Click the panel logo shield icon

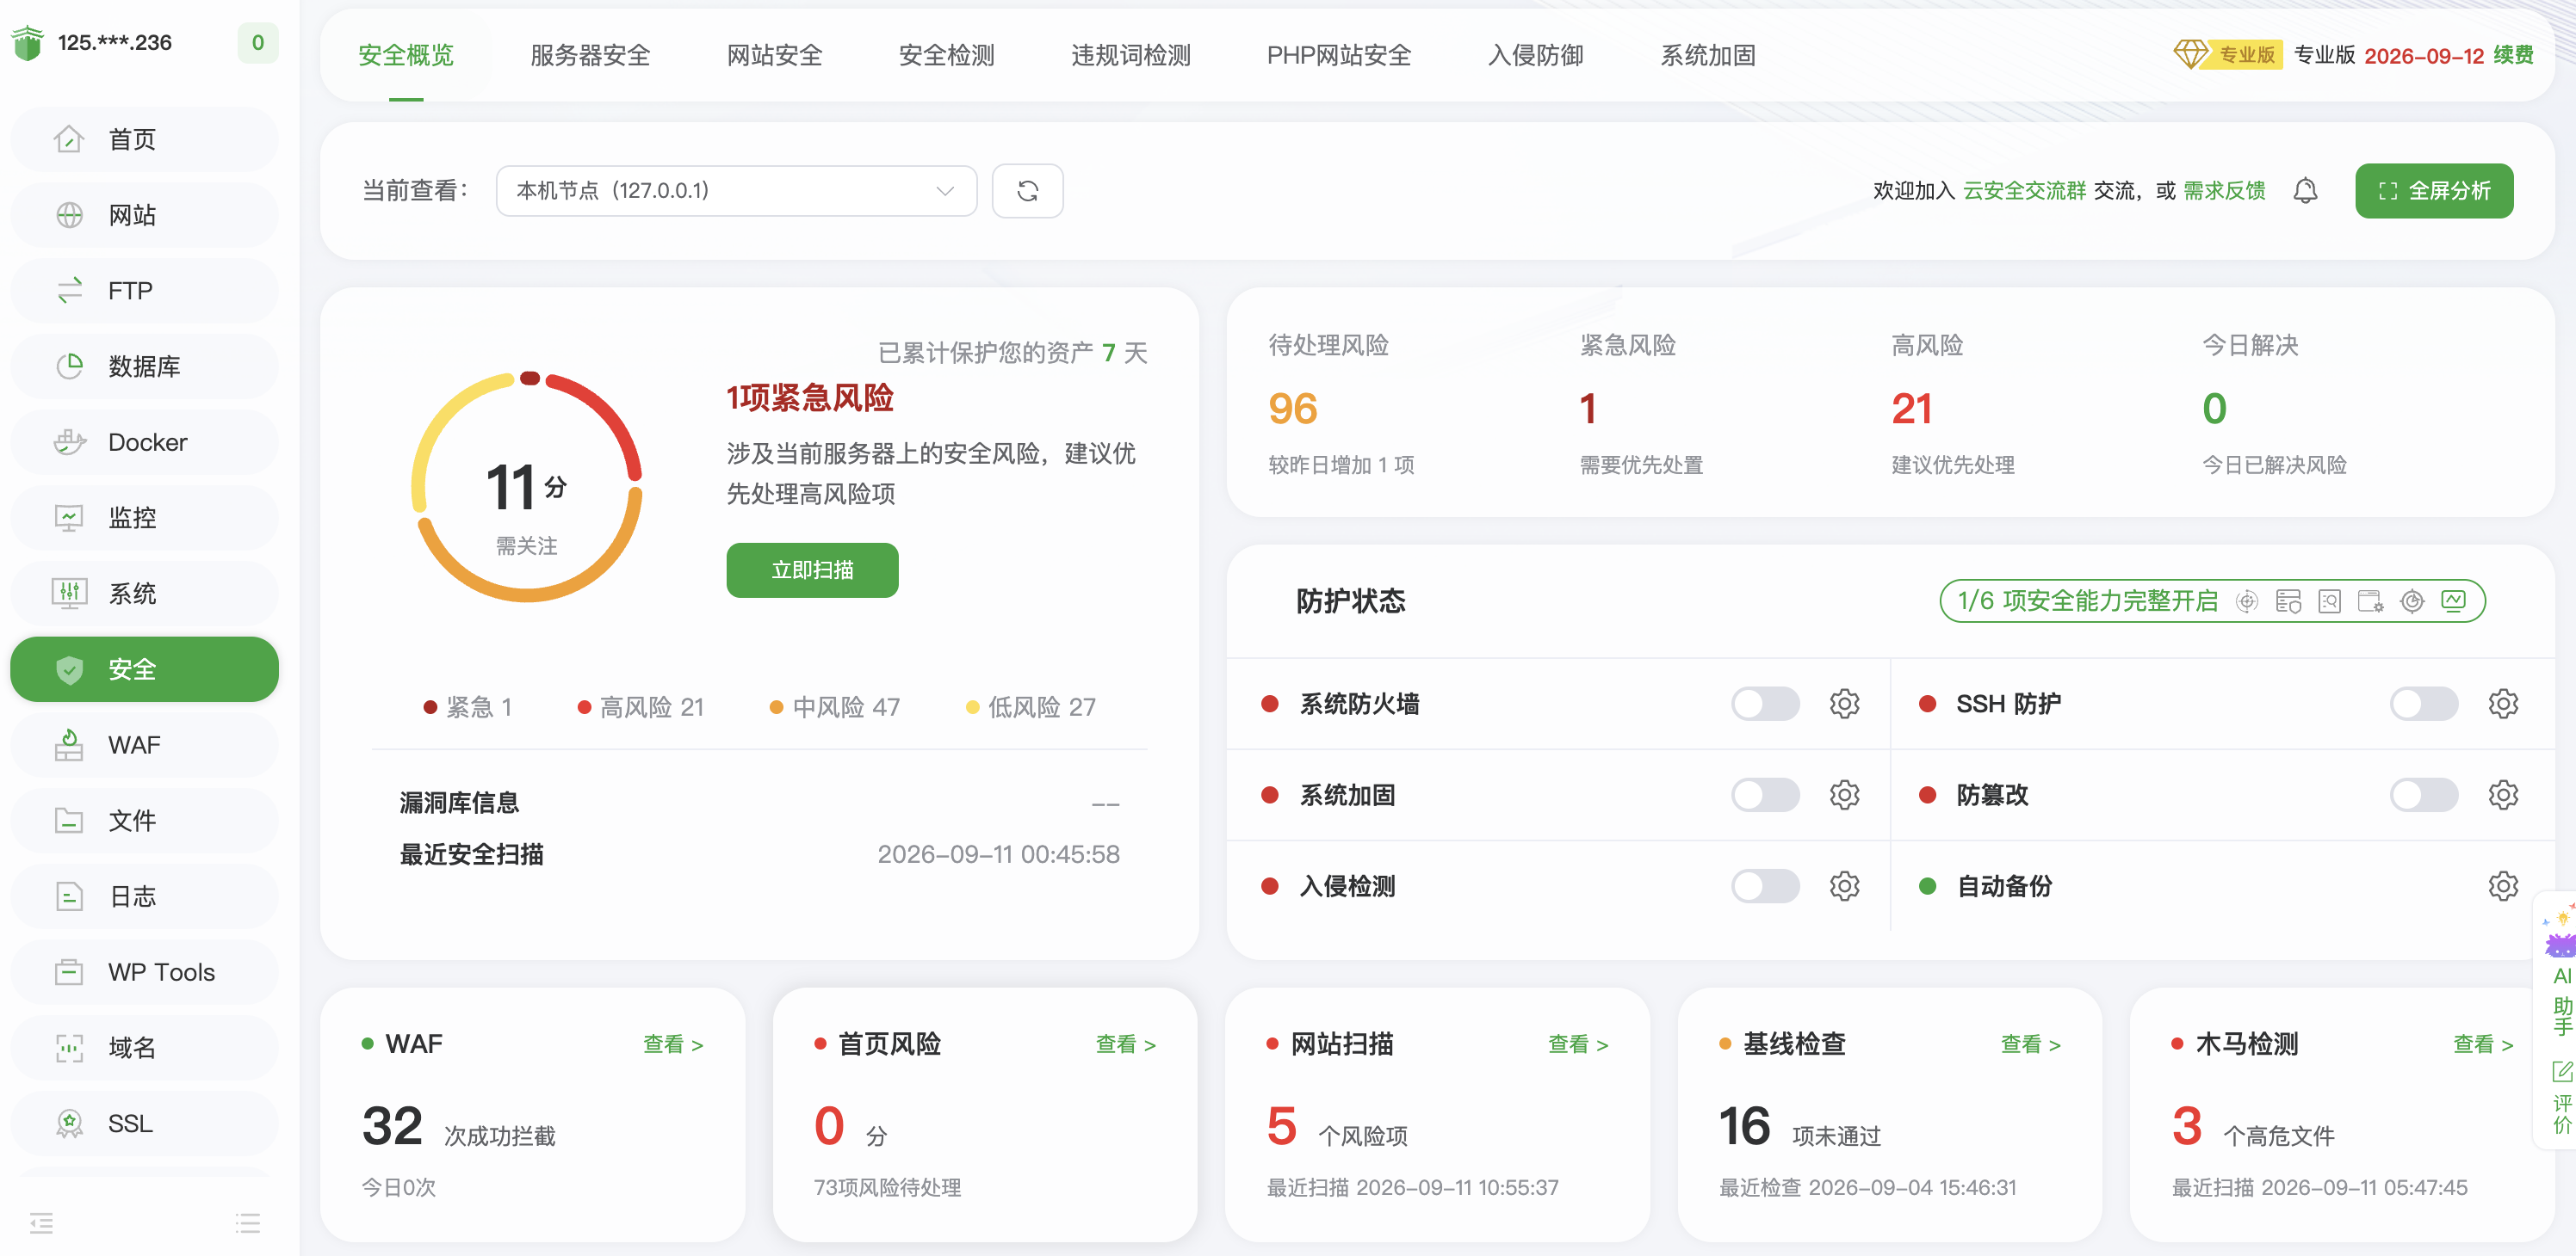28,42
